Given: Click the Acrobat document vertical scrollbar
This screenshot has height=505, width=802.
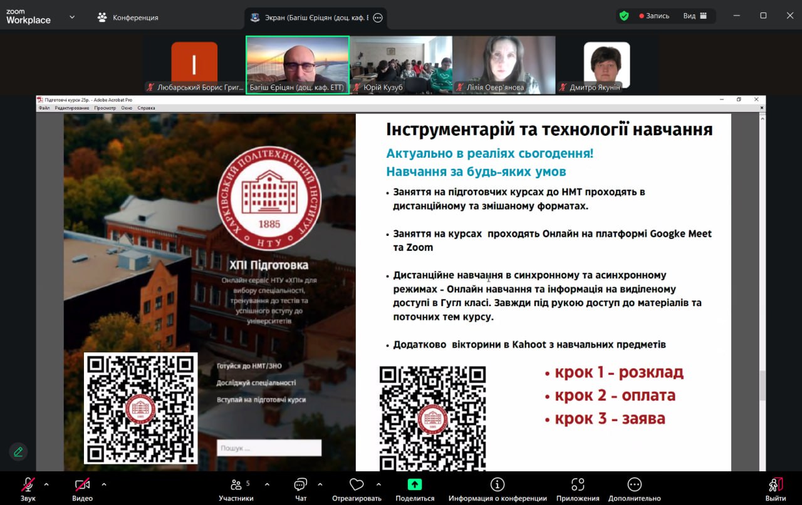Looking at the screenshot, I should point(763,385).
